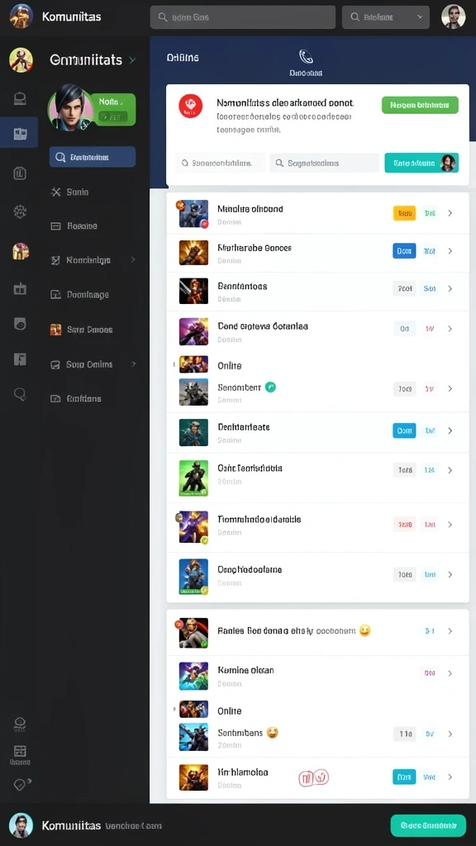The height and width of the screenshot is (846, 476).
Task: Expand the chevron of the 'Cond ciotevs Gotanlaa' row
Action: (x=450, y=329)
